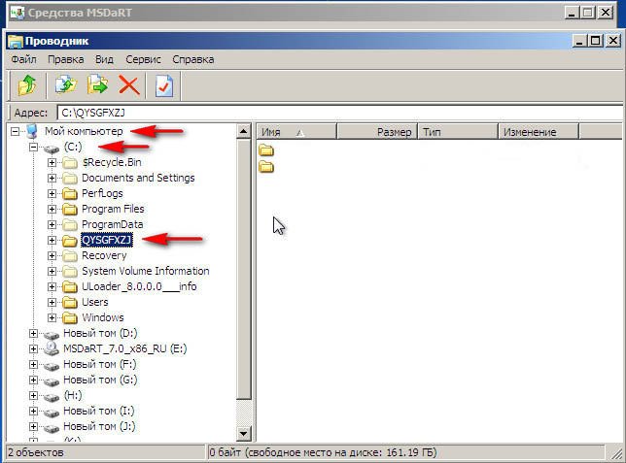626x463 pixels.
Task: Expand the (H:) drive node
Action: (33, 396)
